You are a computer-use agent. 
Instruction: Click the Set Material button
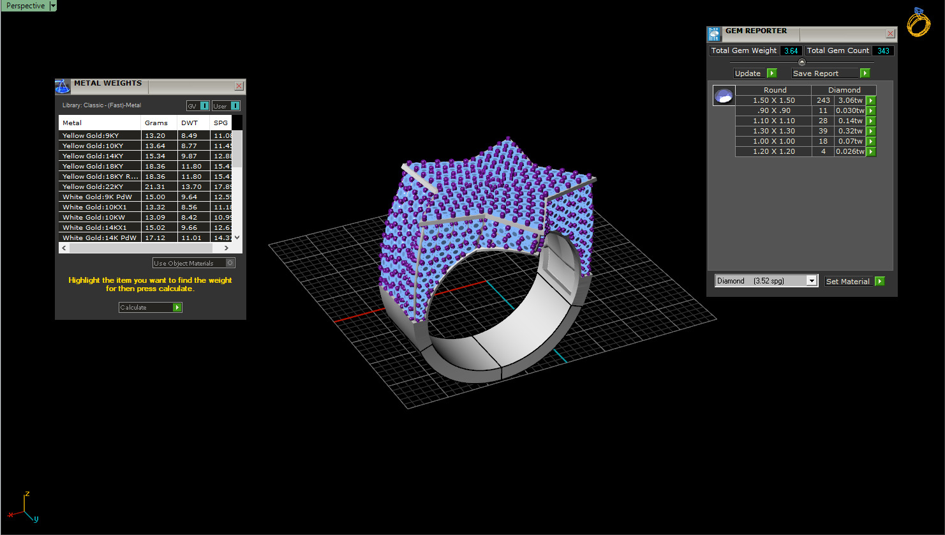[x=849, y=281]
